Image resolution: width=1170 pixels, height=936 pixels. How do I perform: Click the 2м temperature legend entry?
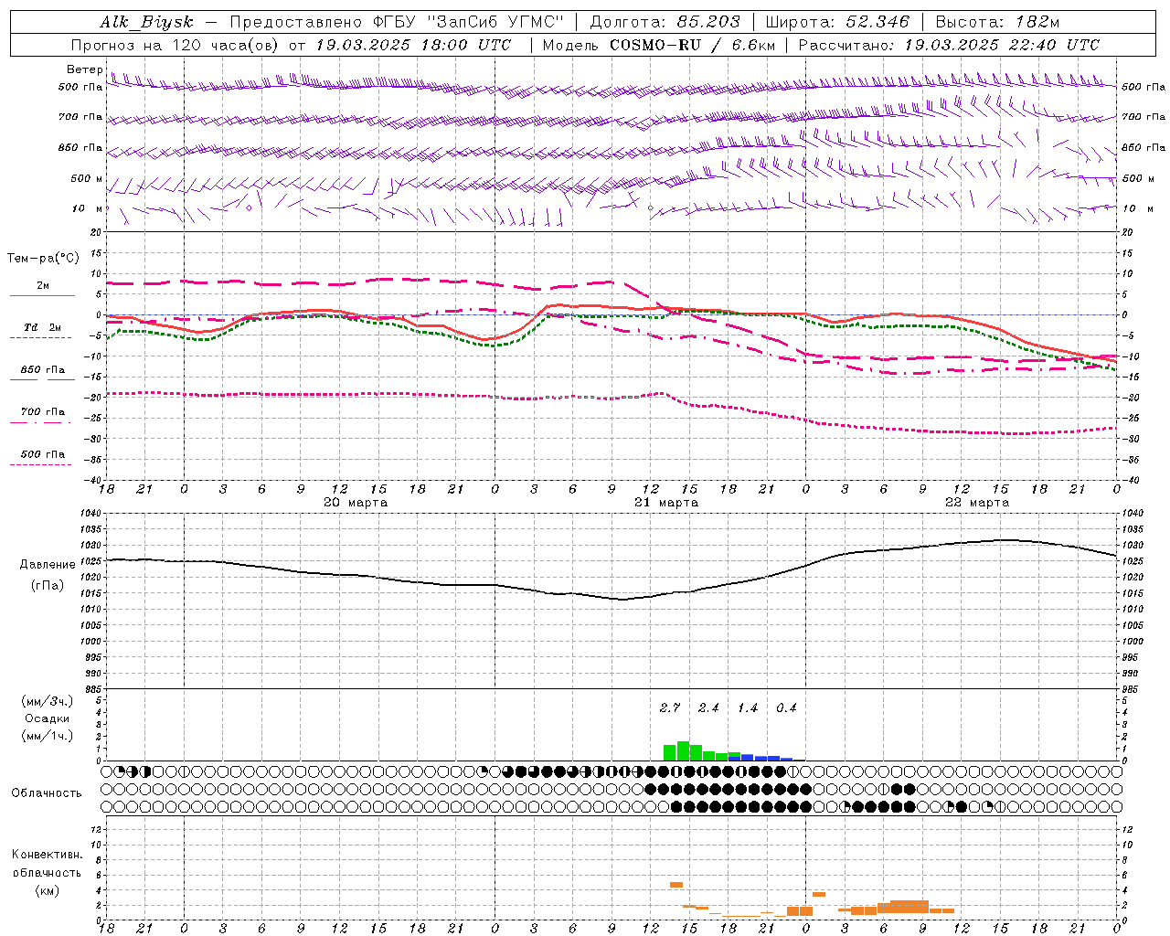point(43,286)
